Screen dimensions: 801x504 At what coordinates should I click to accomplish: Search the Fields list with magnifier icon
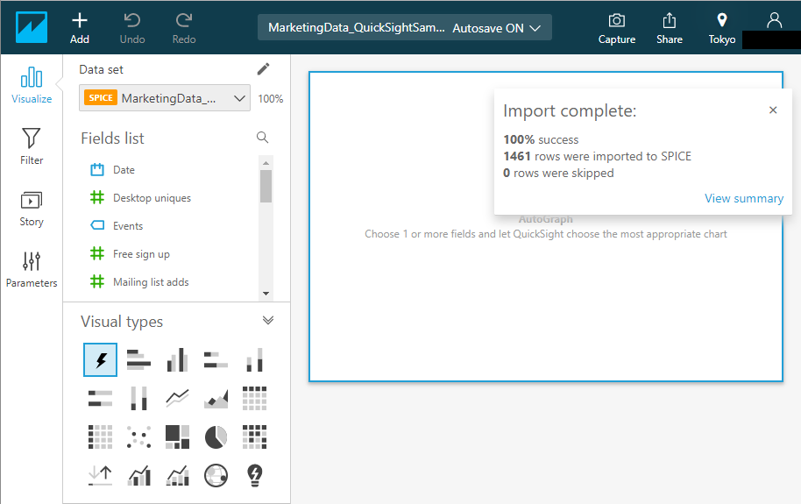262,138
